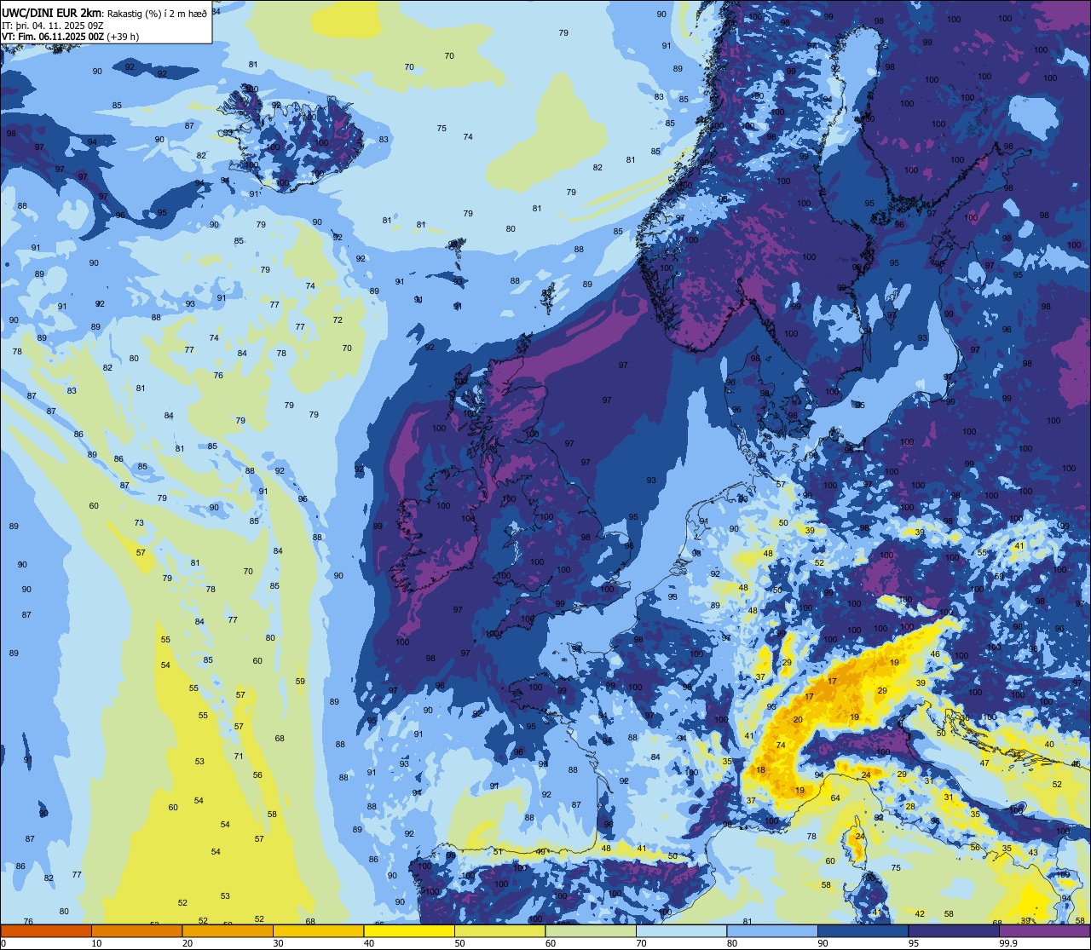Pick the 30–40 amber legend swatch
Screen dimensions: 1091x950
pyautogui.click(x=318, y=930)
